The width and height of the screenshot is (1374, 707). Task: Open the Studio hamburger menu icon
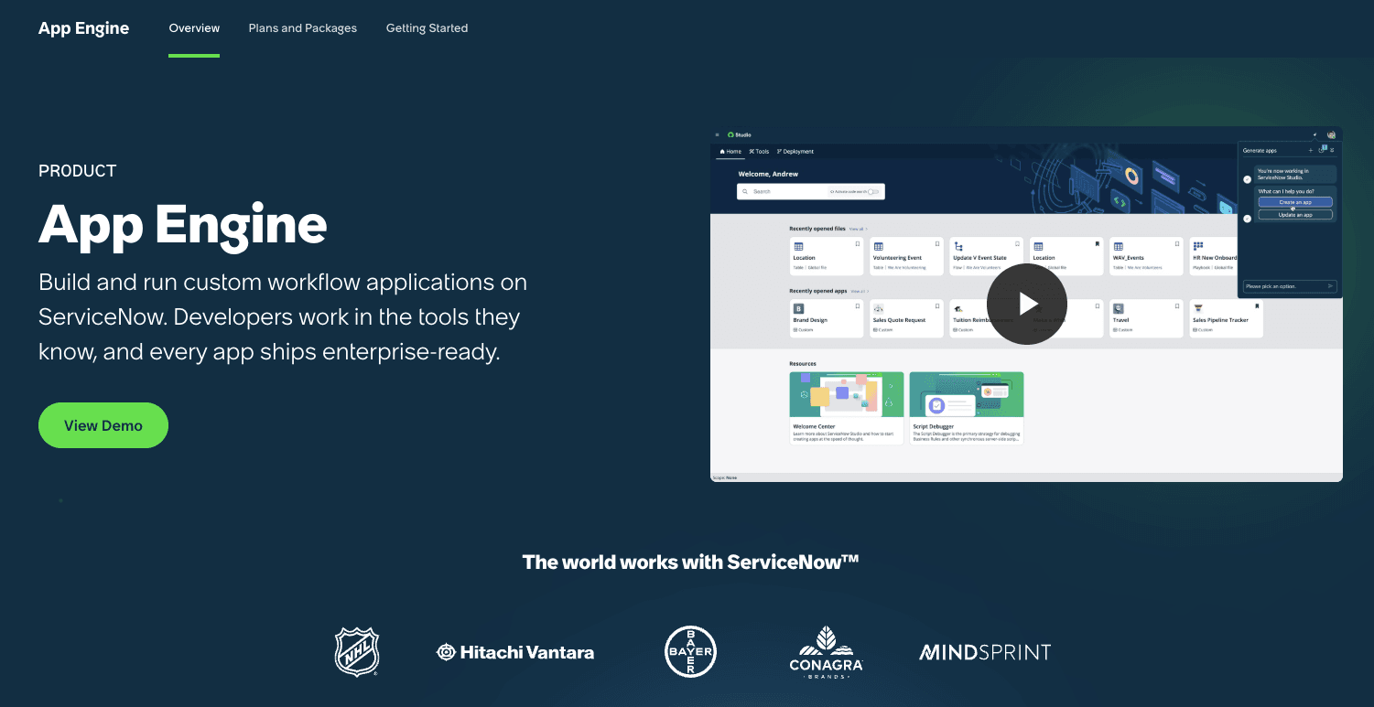pos(717,134)
